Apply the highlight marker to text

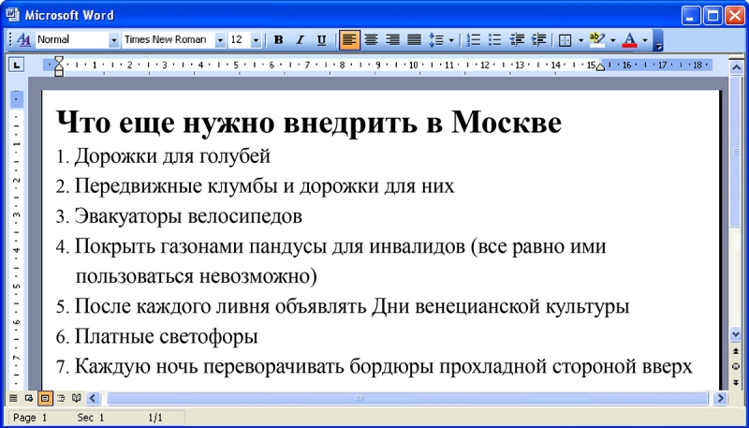596,40
